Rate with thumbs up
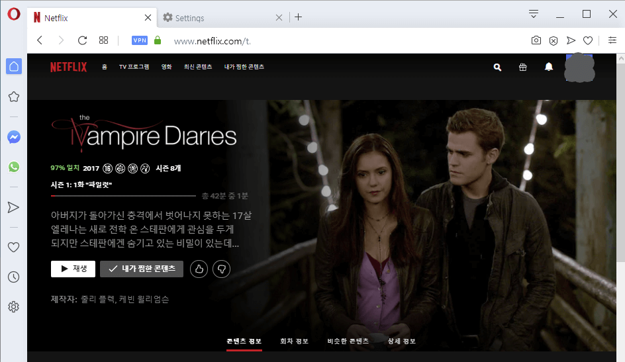The height and width of the screenshot is (362, 625). click(x=199, y=269)
